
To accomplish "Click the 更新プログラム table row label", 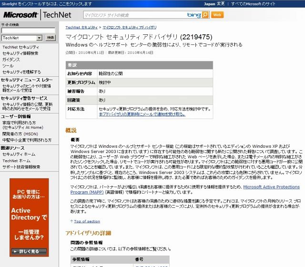I will click(x=81, y=82).
